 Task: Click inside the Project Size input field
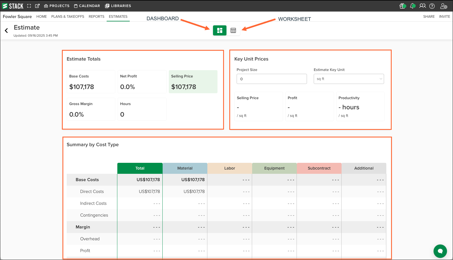[x=271, y=79]
